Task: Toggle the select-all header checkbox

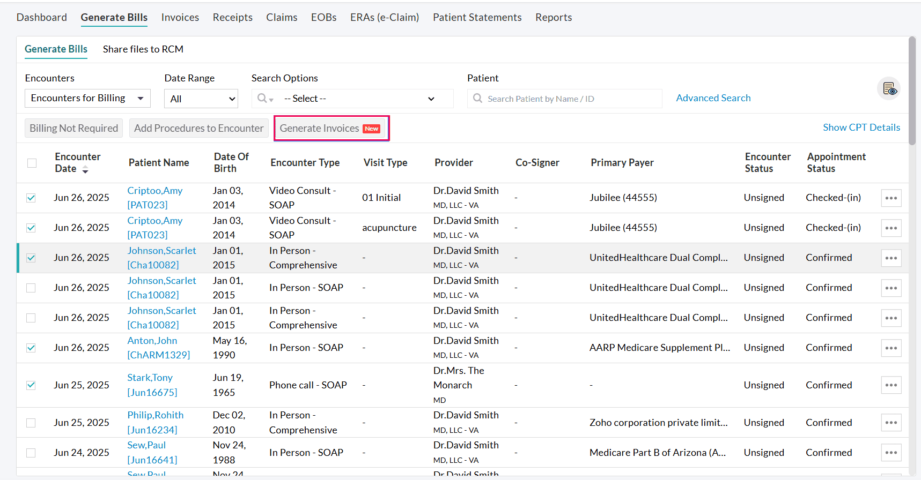Action: 32,163
